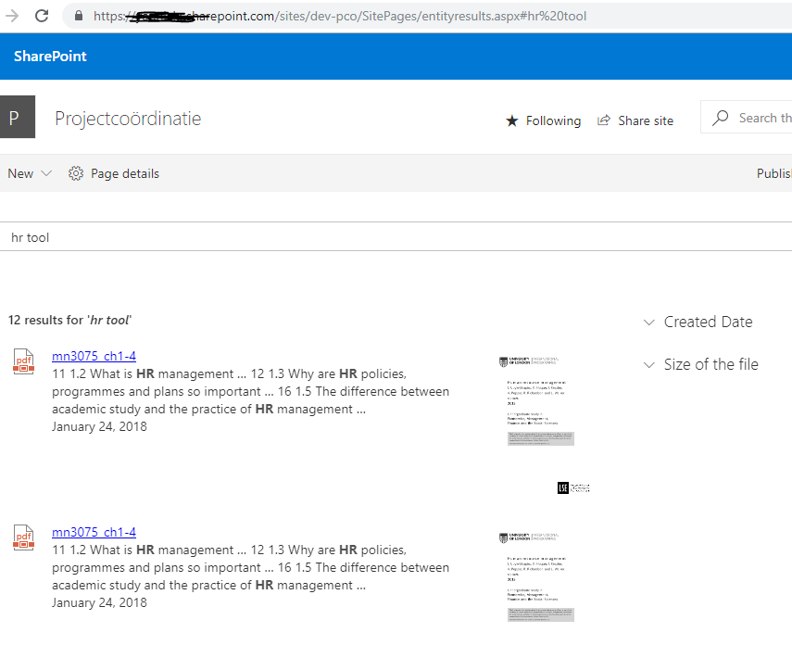Click the padlock icon in the address bar
The width and height of the screenshot is (792, 645).
pos(78,16)
